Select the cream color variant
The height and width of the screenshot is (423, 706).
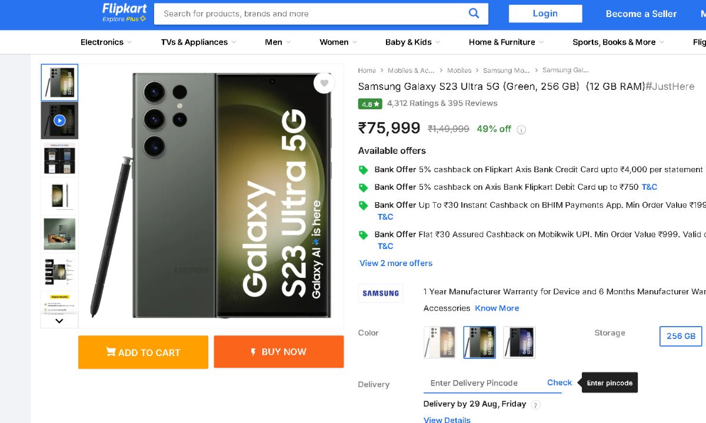tap(439, 342)
